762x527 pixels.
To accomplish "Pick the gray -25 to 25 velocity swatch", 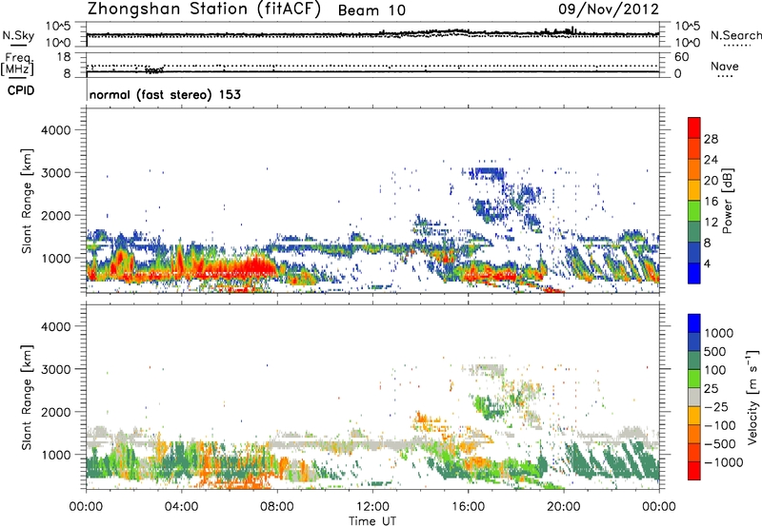I will 694,397.
